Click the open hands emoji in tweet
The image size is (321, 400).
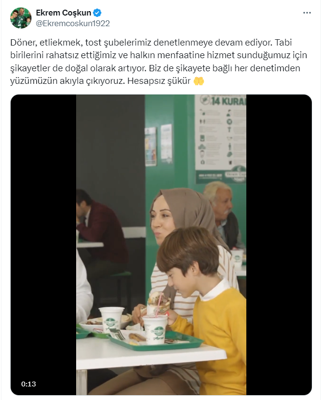pos(199,81)
